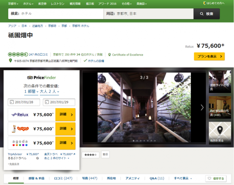Click the check-in calendar icon 2017/01/28
234x185 pixels.
point(12,102)
